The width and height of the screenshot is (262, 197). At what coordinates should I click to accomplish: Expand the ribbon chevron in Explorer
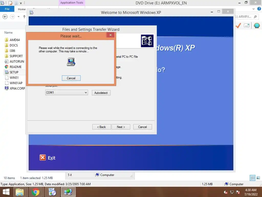point(254,9)
